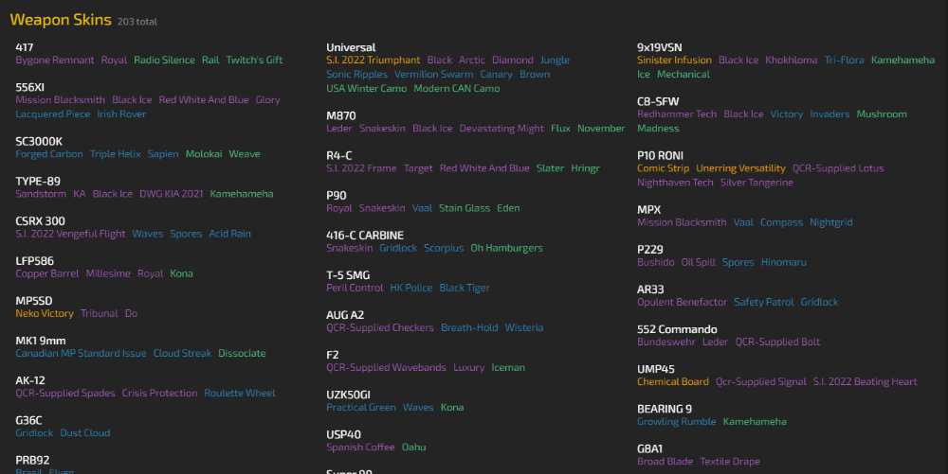Choose the Iceman skin under F2

pyautogui.click(x=508, y=368)
